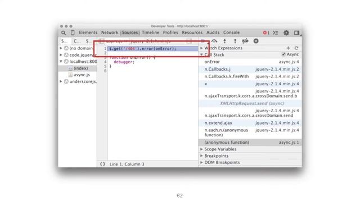Select the navigator tab labeled C...
Viewport: 360px width, 202px height.
tap(77, 41)
